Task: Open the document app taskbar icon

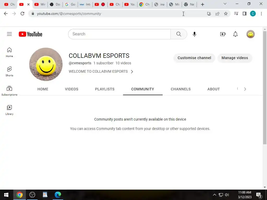Action: click(x=45, y=195)
